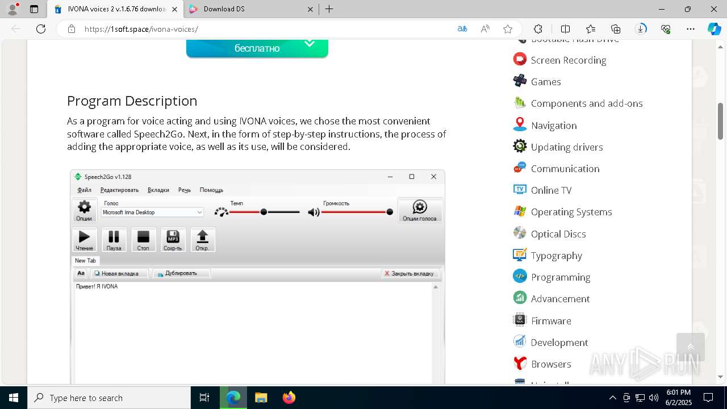The image size is (727, 409).
Task: Open the Updating drivers category
Action: [x=567, y=147]
